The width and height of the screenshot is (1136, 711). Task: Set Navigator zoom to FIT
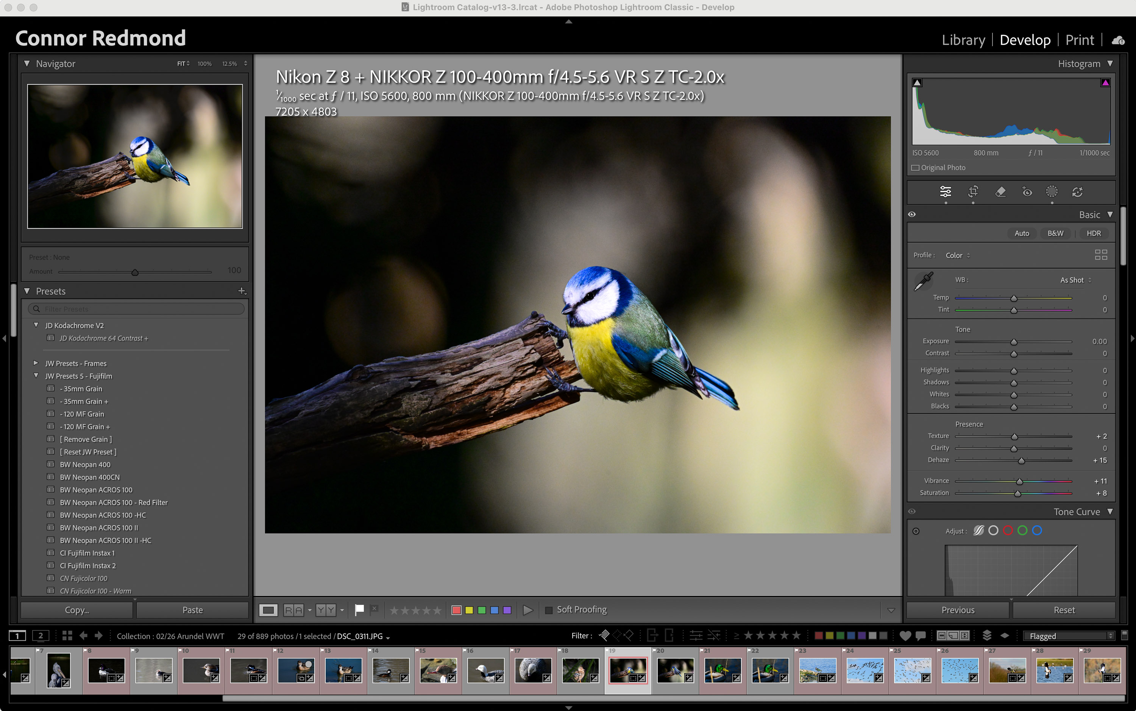tap(183, 64)
